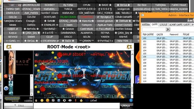The height and width of the screenshot is (109, 194).
Task: Clear the Admin search field with X button
Action: pyautogui.click(x=168, y=29)
